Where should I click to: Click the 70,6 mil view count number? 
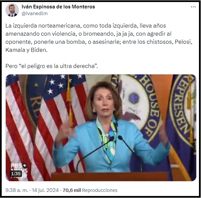[72, 190]
